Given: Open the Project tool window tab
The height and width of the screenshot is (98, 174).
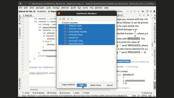Looking at the screenshot, I should tap(20, 19).
